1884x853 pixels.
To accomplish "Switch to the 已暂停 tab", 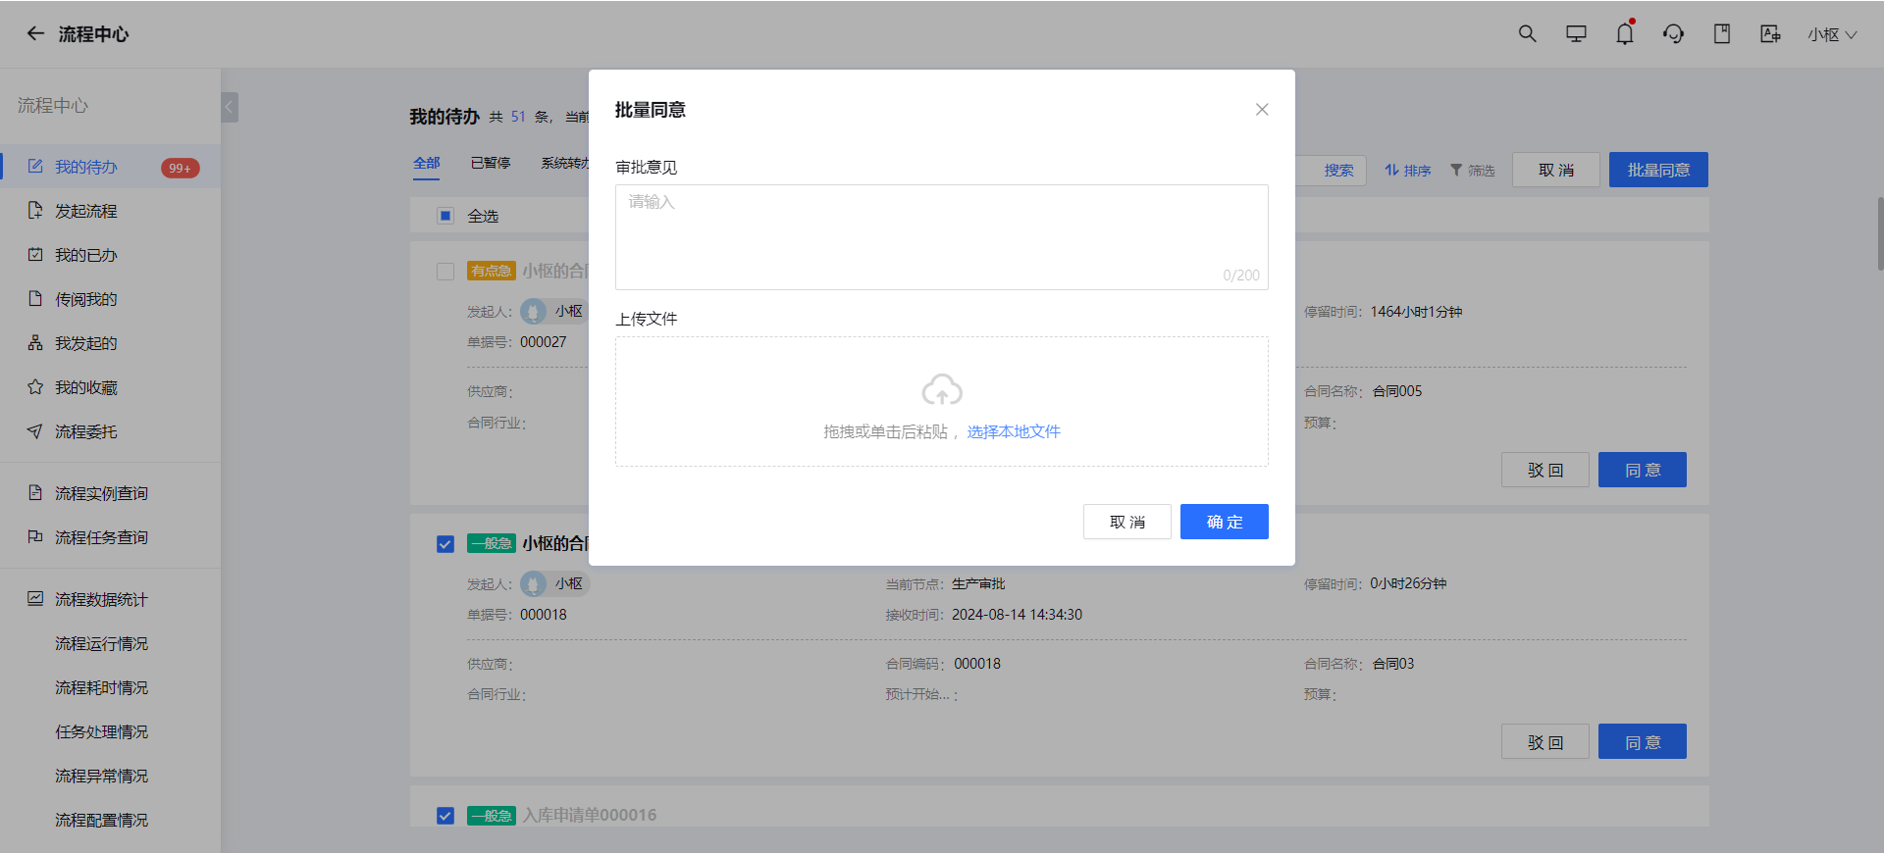I will tap(491, 163).
